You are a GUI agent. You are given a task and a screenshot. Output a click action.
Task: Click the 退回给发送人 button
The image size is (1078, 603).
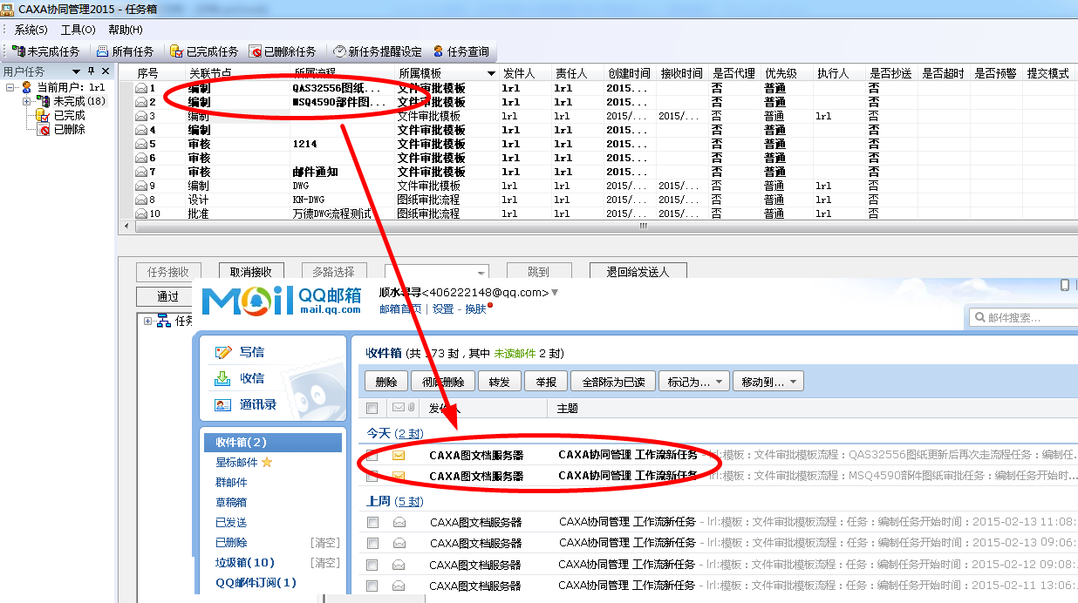(x=638, y=272)
